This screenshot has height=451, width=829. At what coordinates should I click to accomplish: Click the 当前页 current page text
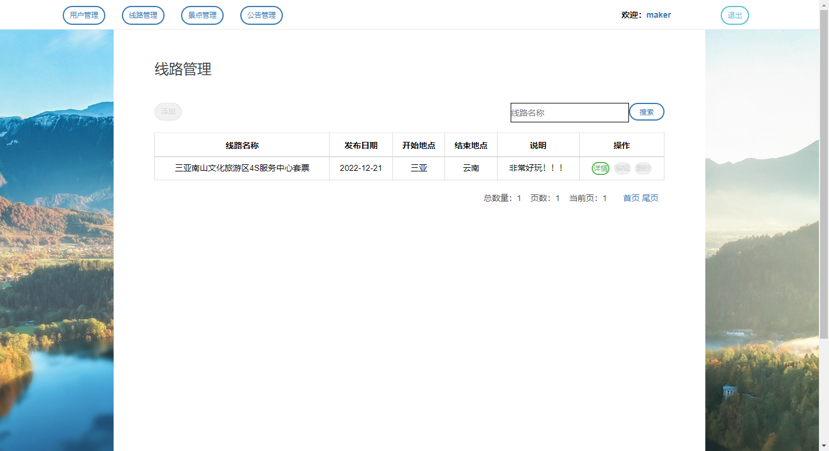[x=588, y=198]
